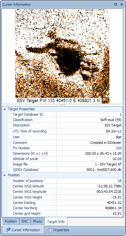Click the Classification value Soft mud (45)
This screenshot has height=236, width=126.
click(x=111, y=120)
